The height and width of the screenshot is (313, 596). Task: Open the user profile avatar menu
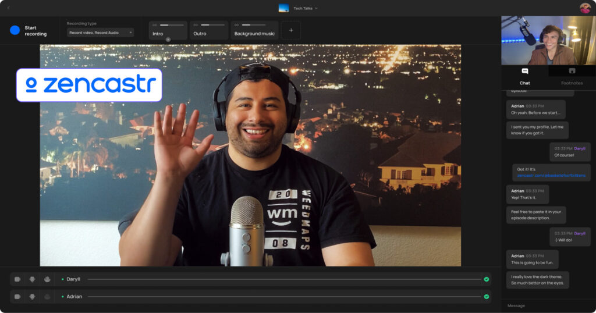click(585, 8)
